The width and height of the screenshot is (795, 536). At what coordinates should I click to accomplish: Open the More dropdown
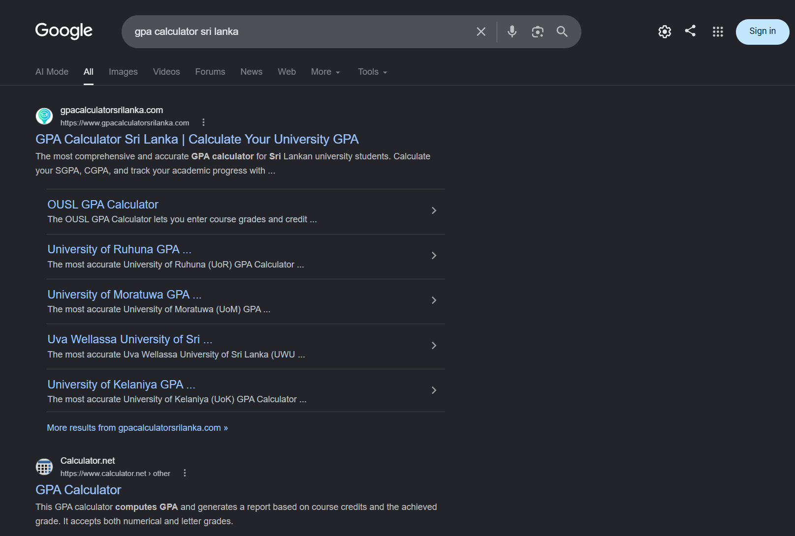pyautogui.click(x=325, y=72)
